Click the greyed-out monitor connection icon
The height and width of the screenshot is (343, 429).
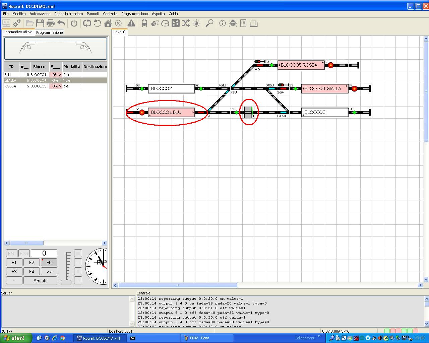click(x=6, y=23)
